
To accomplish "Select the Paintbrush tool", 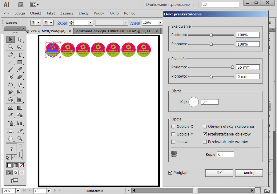I will click(x=10, y=70).
